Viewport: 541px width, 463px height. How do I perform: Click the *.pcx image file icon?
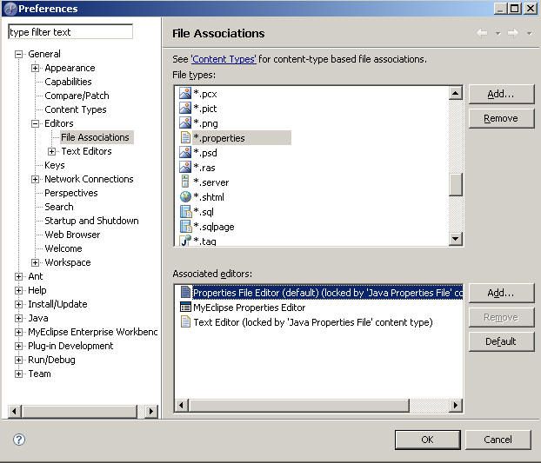[x=185, y=93]
